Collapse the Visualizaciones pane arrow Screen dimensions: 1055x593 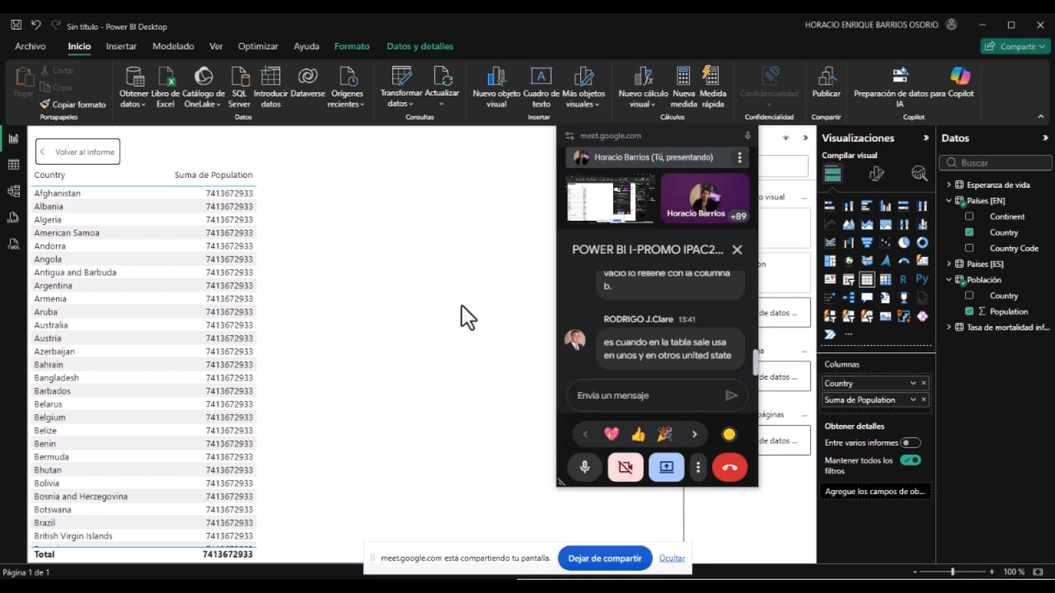(926, 138)
